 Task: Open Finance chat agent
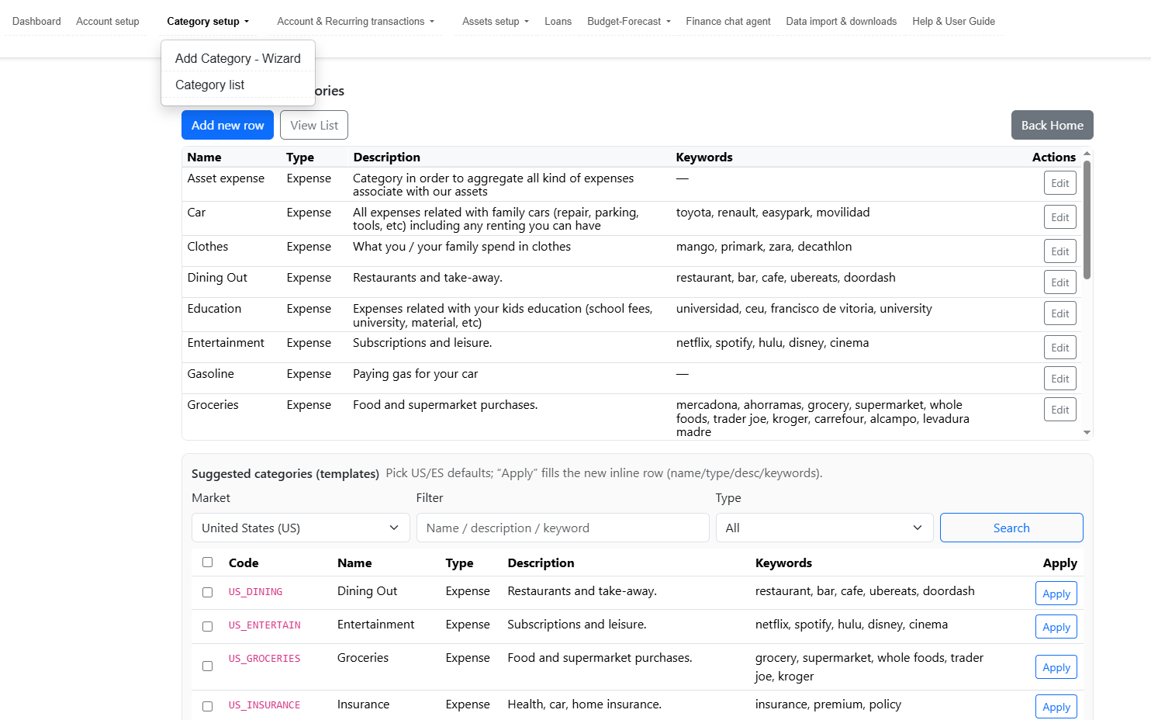[x=728, y=21]
